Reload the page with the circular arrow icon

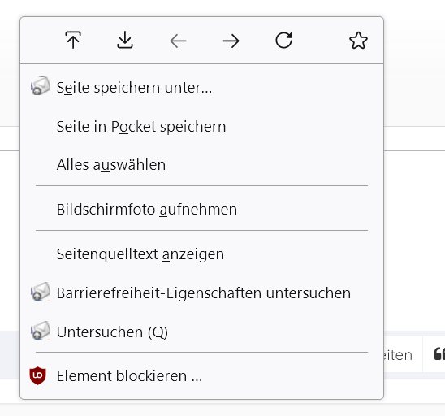[283, 41]
